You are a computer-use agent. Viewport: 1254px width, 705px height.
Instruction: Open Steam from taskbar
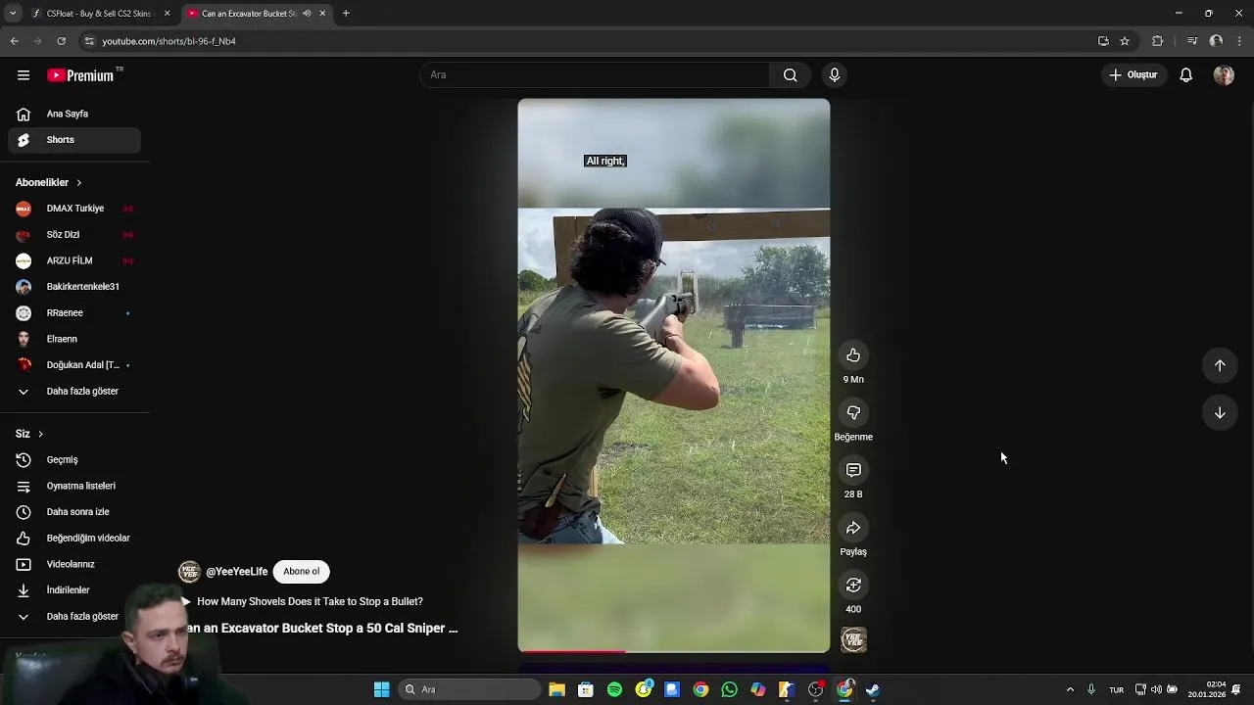[x=873, y=689]
